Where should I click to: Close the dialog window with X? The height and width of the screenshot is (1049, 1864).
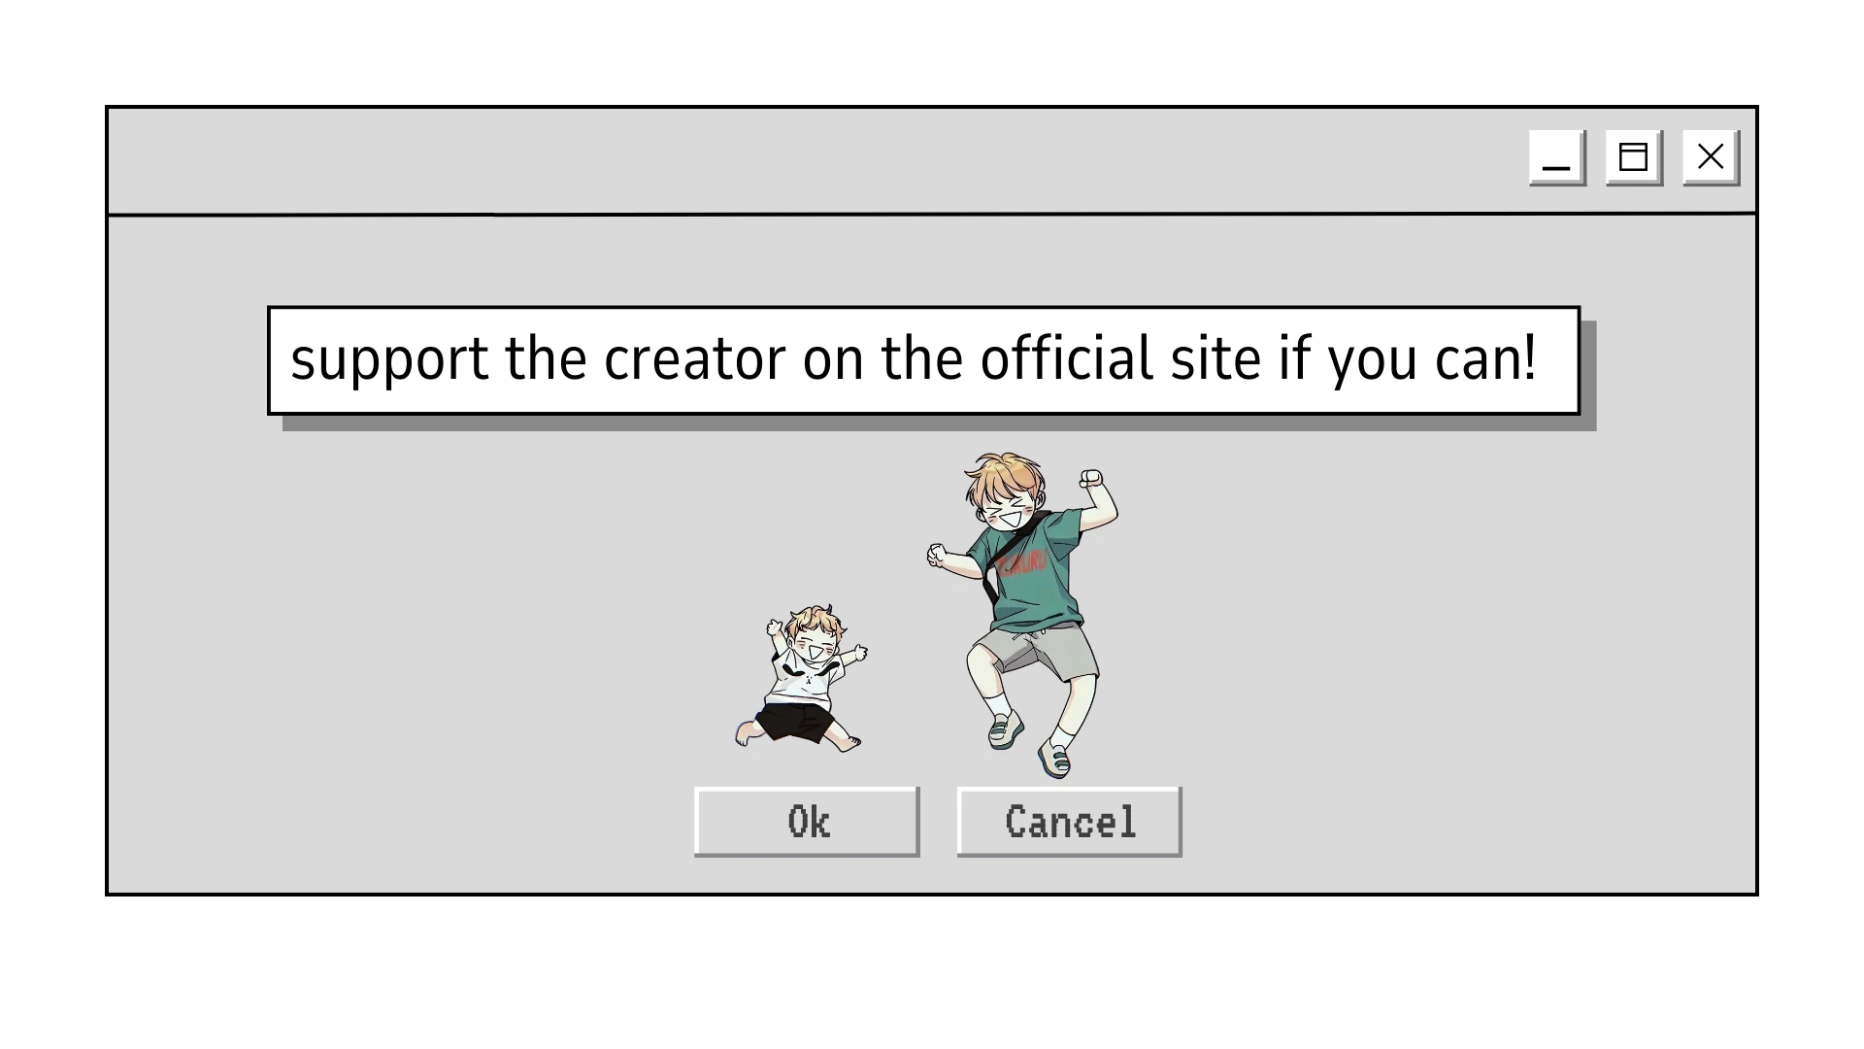pos(1711,157)
